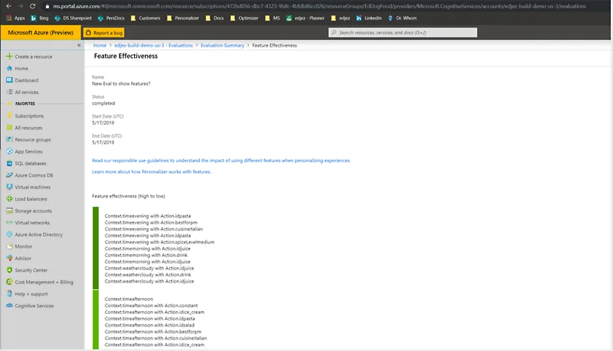Click the Advisor icon in sidebar
This screenshot has width=613, height=351.
click(x=9, y=258)
